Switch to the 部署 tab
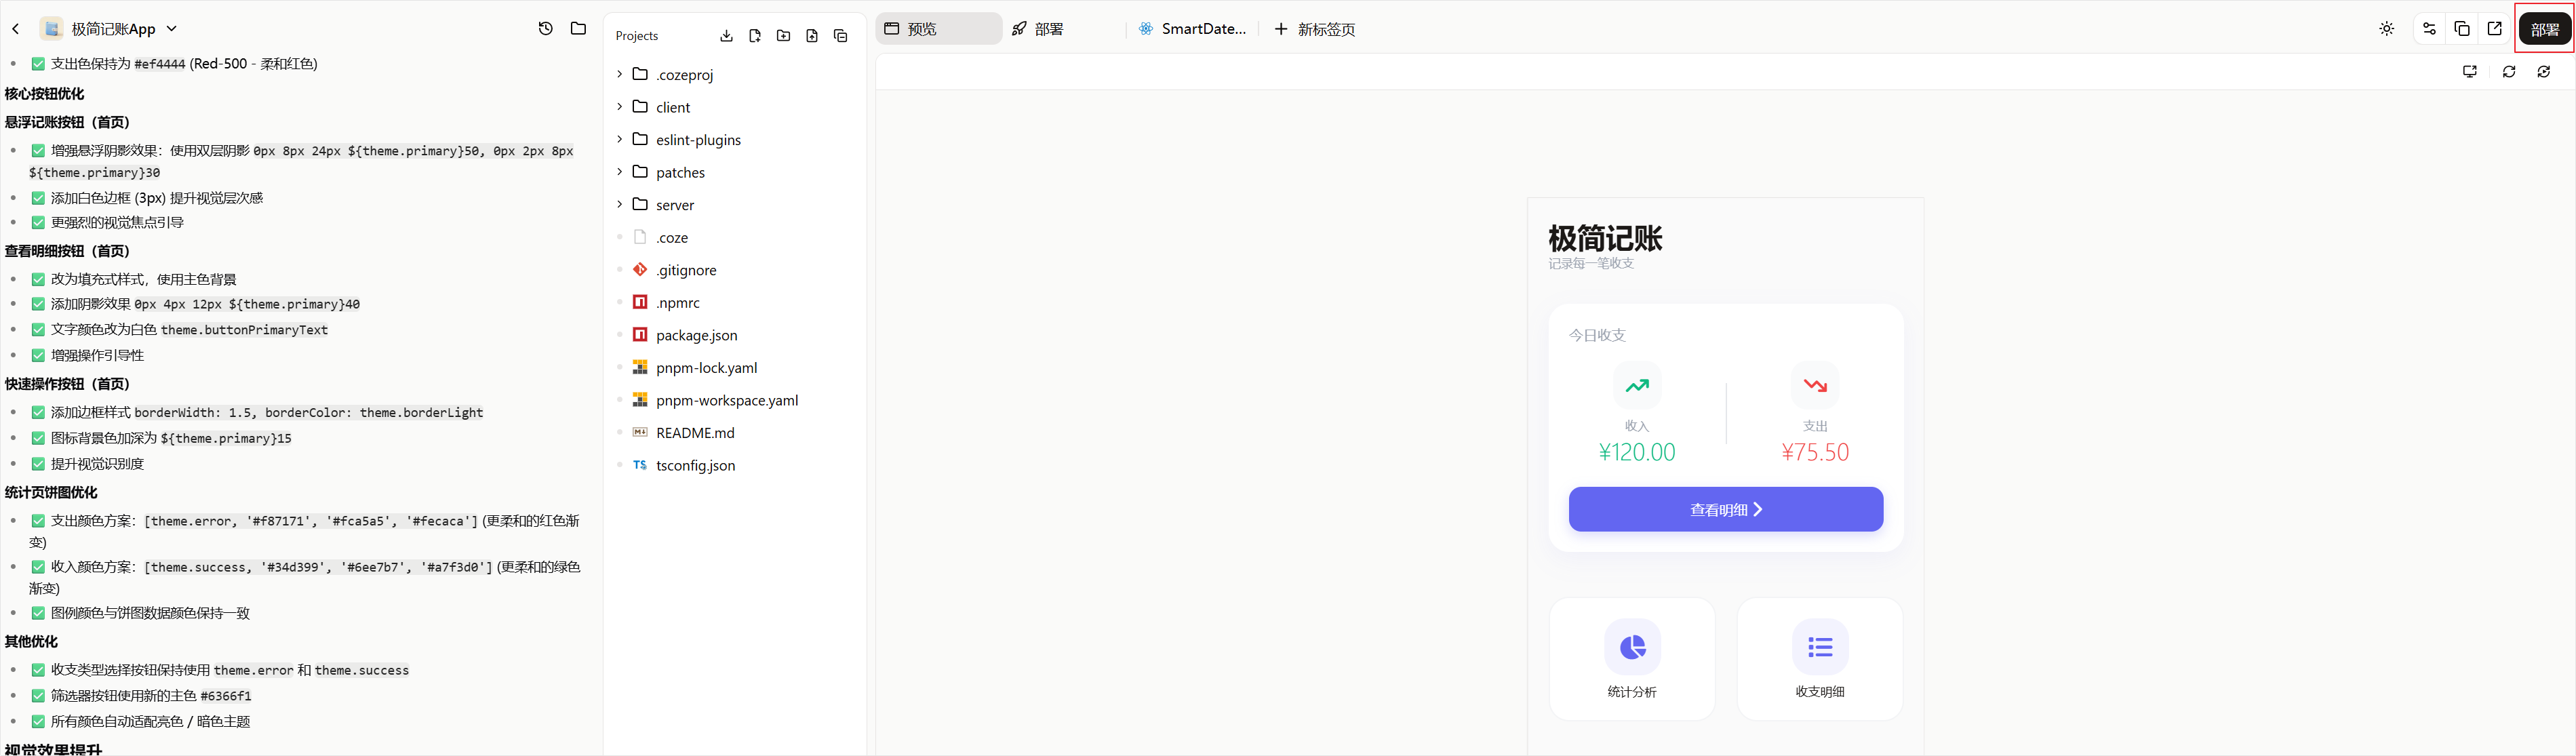Screen dimensions: 2576x756 pyautogui.click(x=1038, y=29)
